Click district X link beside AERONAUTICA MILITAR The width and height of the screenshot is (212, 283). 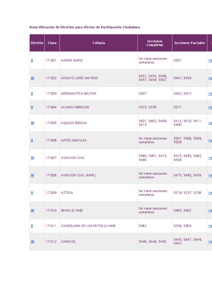coord(32,93)
